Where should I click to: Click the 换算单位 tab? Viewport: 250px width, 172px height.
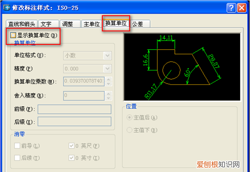pos(116,23)
